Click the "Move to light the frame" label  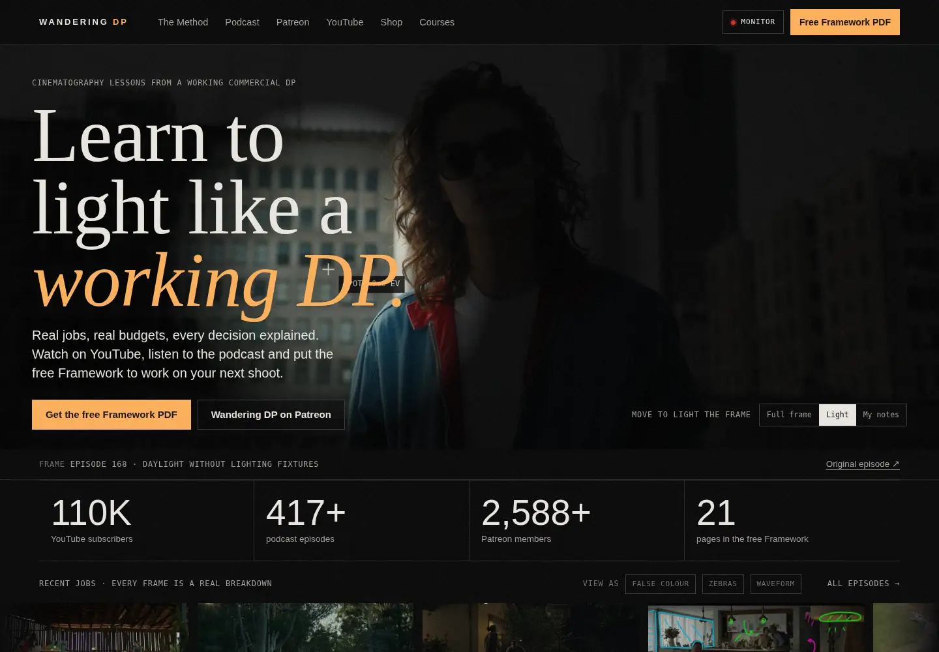691,415
